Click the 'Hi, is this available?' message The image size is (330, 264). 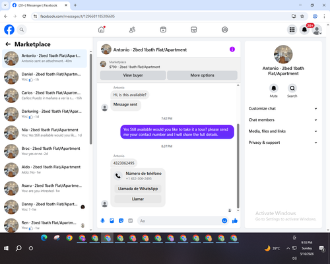pos(129,95)
